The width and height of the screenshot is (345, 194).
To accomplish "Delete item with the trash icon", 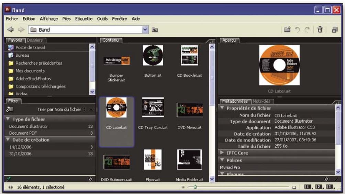I will [320, 30].
